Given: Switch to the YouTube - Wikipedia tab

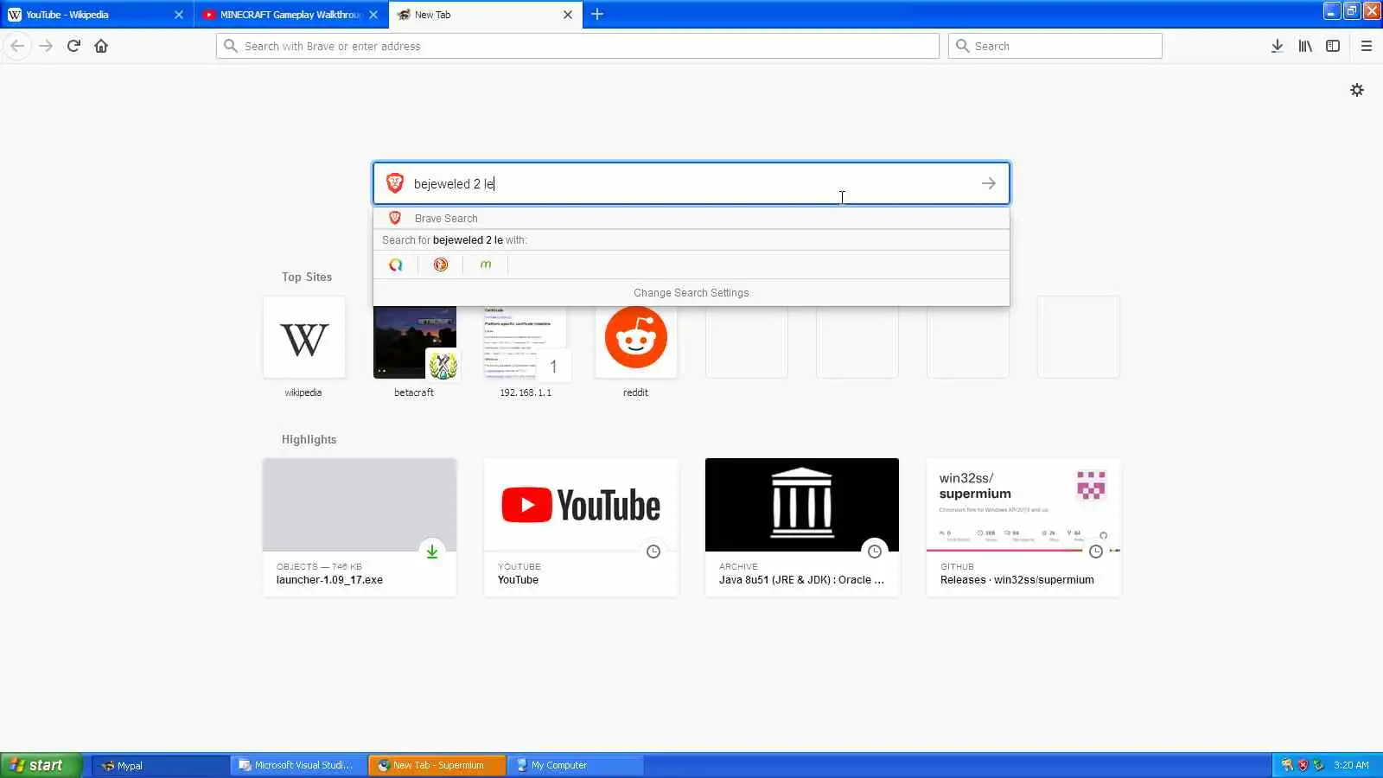Looking at the screenshot, I should coord(95,15).
